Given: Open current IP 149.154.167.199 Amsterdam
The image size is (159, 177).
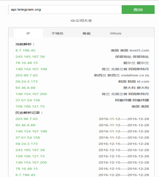Looking at the screenshot, I should (x=31, y=69).
